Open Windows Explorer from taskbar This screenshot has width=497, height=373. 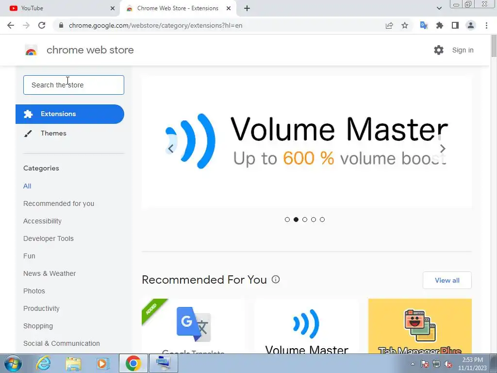click(73, 363)
